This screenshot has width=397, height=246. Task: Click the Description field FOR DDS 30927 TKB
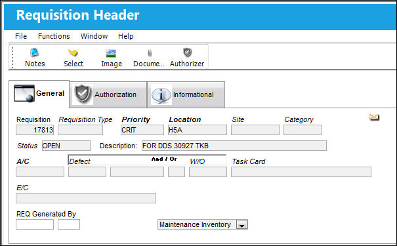(x=234, y=146)
